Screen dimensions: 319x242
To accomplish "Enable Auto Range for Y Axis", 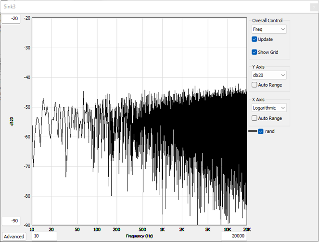I will click(255, 85).
